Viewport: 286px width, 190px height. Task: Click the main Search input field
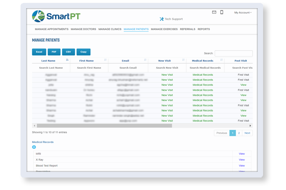point(233,54)
